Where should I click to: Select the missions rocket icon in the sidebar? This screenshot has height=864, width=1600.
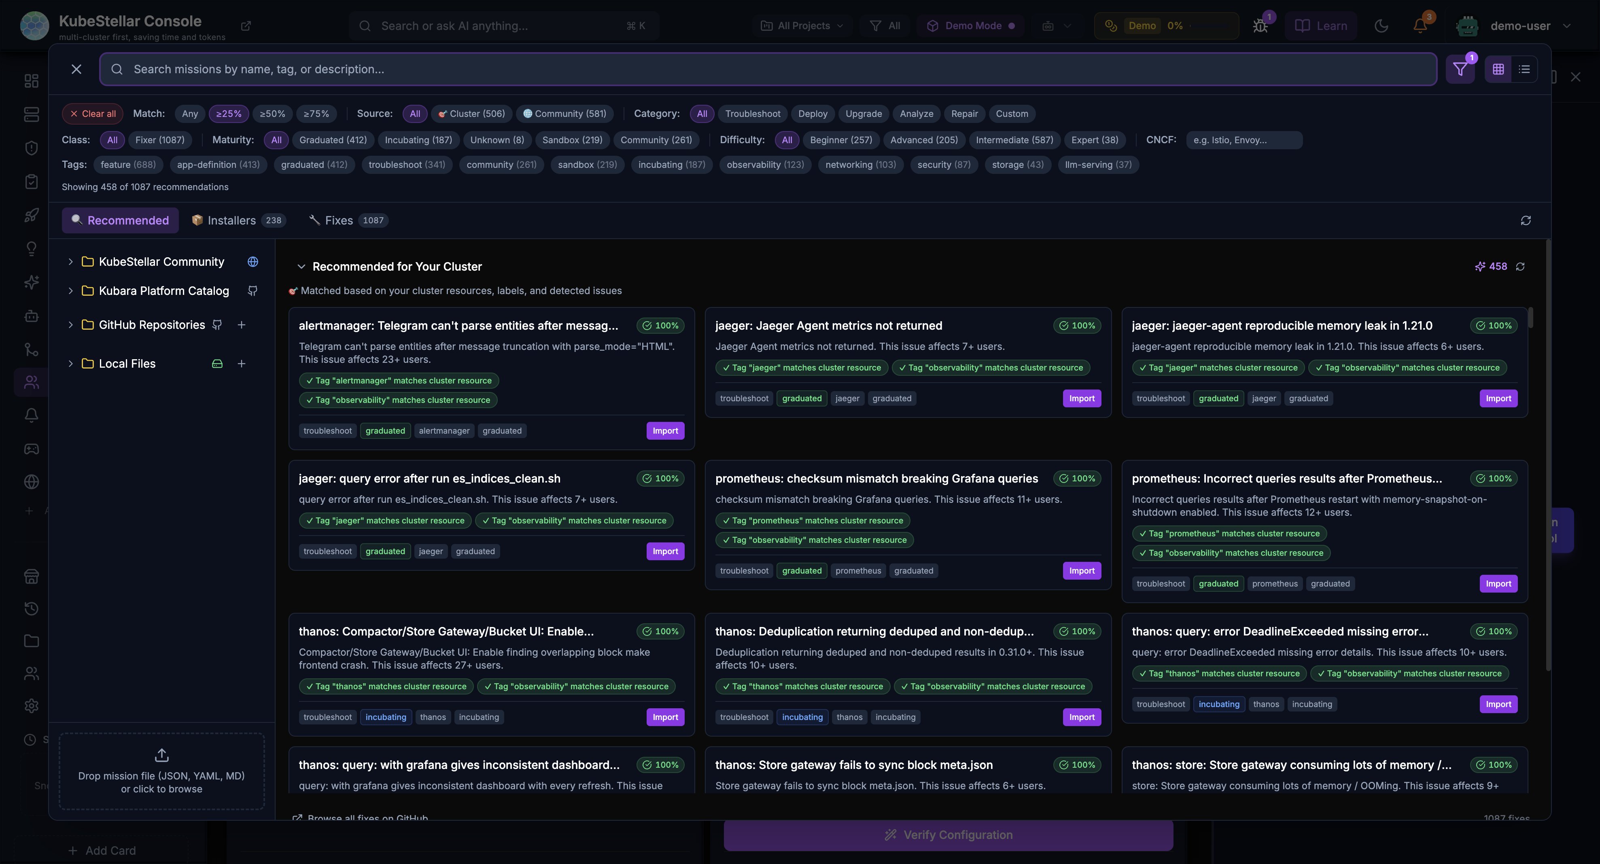[x=31, y=215]
